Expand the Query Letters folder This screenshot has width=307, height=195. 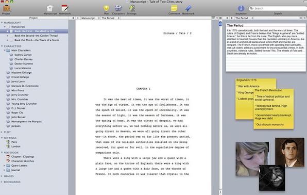(x=5, y=166)
